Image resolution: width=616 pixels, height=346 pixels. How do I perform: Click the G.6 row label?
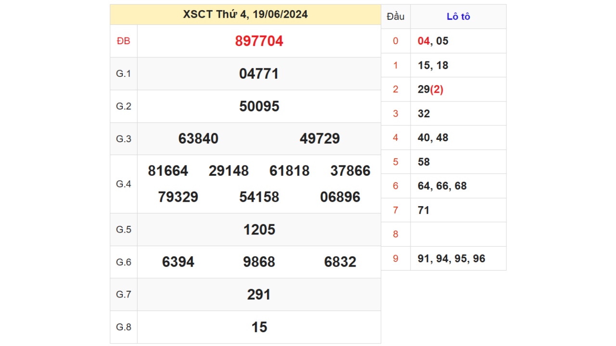pyautogui.click(x=124, y=262)
